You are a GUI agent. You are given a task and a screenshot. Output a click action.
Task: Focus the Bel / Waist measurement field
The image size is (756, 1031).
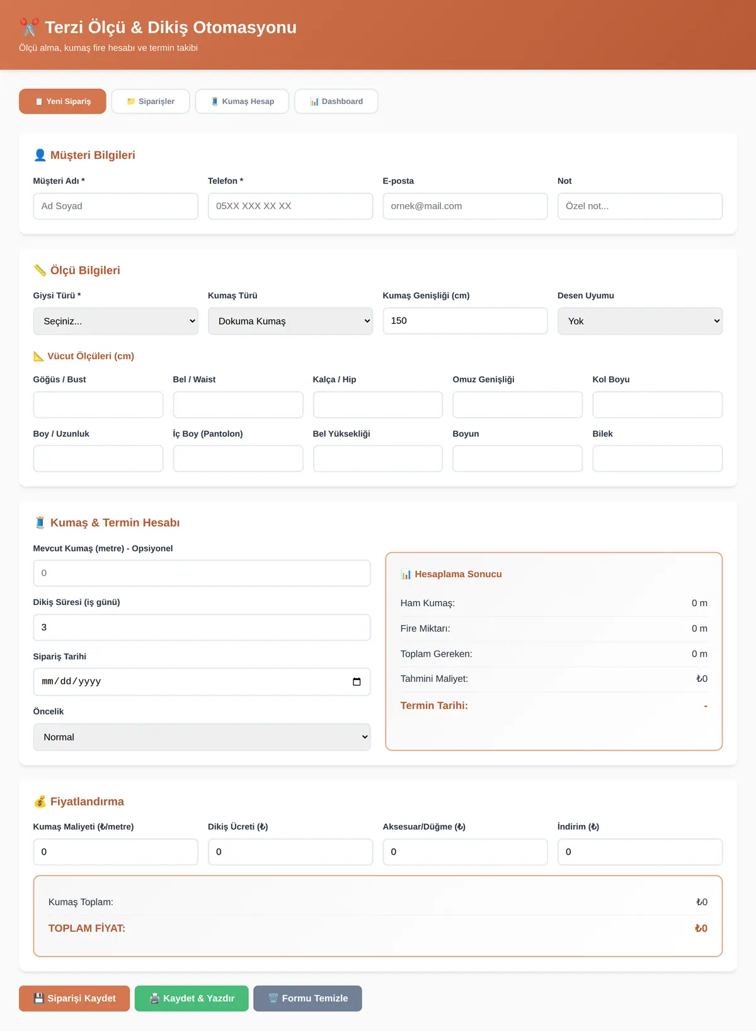tap(238, 405)
